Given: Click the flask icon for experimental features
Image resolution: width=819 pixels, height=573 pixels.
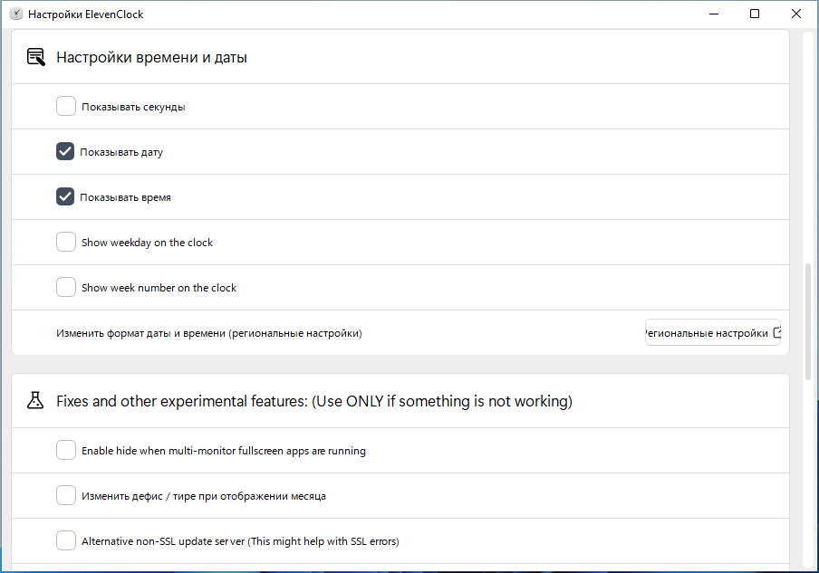Looking at the screenshot, I should click(35, 400).
